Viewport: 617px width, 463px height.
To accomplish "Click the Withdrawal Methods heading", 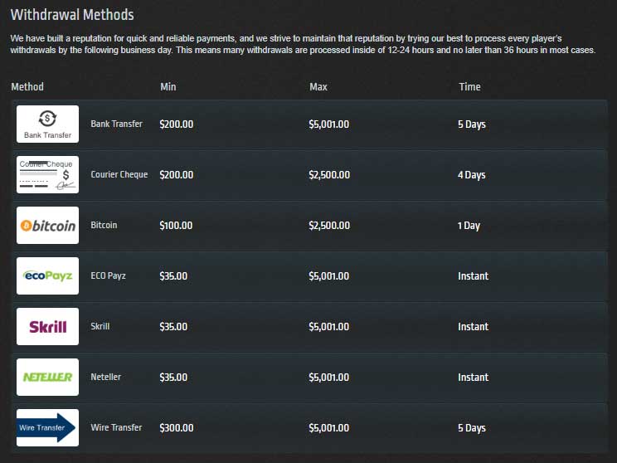I will tap(72, 15).
